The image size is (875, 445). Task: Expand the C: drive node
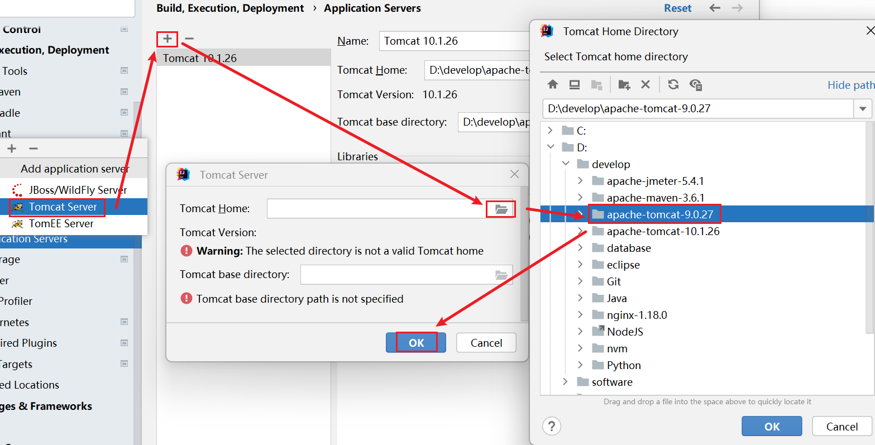tap(551, 131)
